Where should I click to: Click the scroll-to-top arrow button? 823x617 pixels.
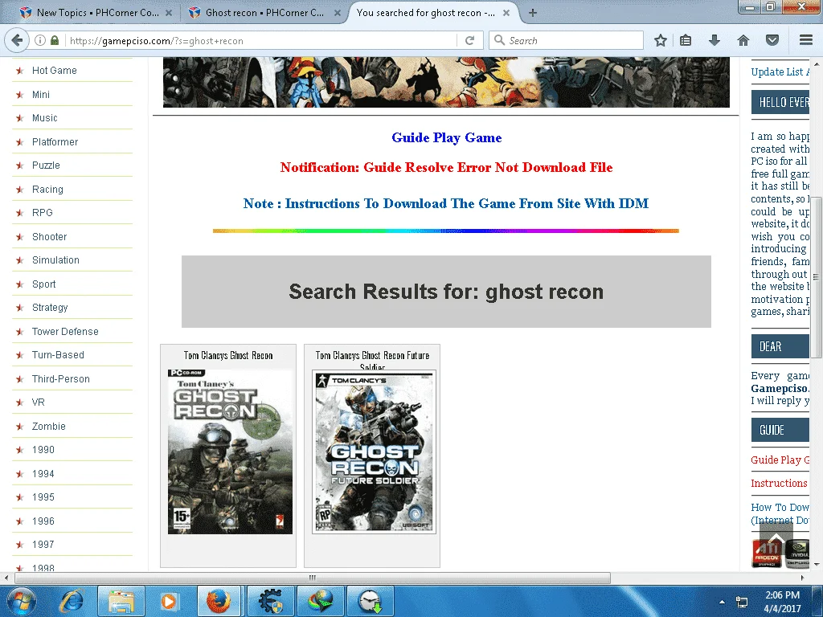pos(776,540)
